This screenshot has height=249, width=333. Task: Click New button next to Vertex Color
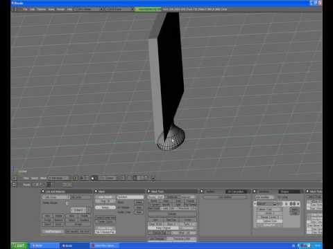(139, 212)
